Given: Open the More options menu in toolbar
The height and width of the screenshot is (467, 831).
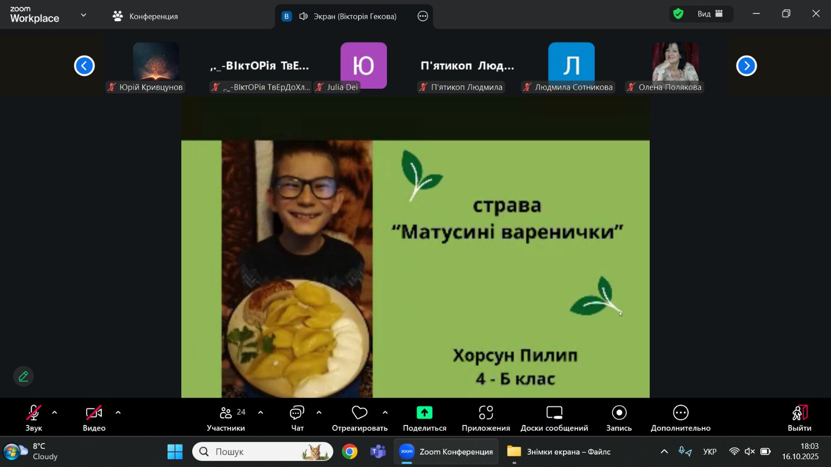Looking at the screenshot, I should coord(680,413).
